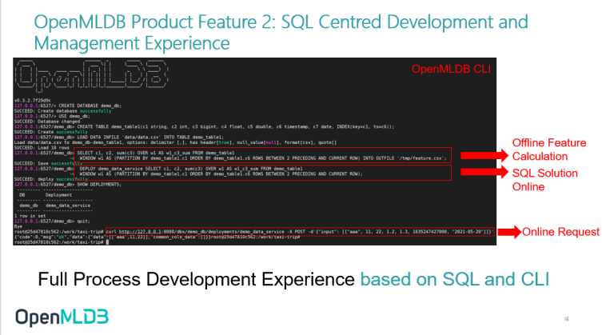The image size is (602, 335).
Task: Click the red "OpenMLDB CLI" label
Action: point(451,69)
